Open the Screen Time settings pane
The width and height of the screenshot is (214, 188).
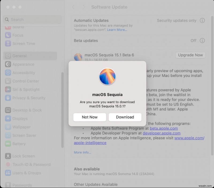30,43
